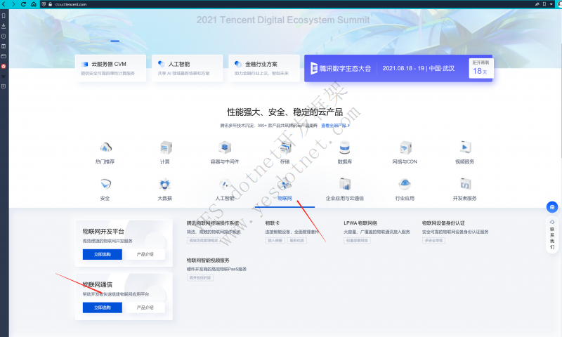
Task: Open the address bar dropdown arrow
Action: [551, 4]
